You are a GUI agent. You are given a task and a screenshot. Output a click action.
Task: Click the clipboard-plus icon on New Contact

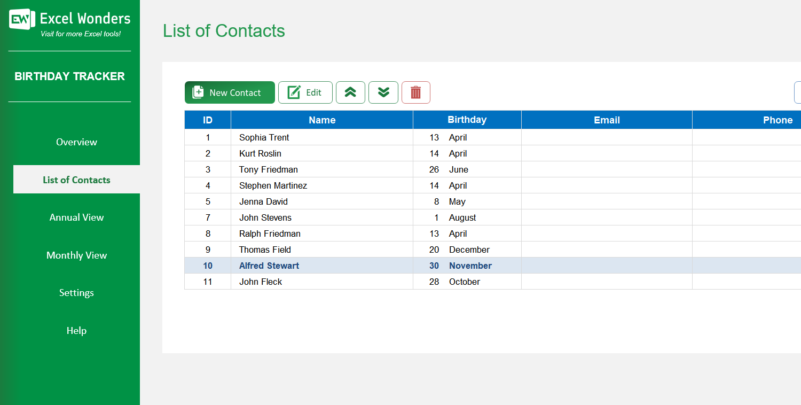click(x=198, y=92)
